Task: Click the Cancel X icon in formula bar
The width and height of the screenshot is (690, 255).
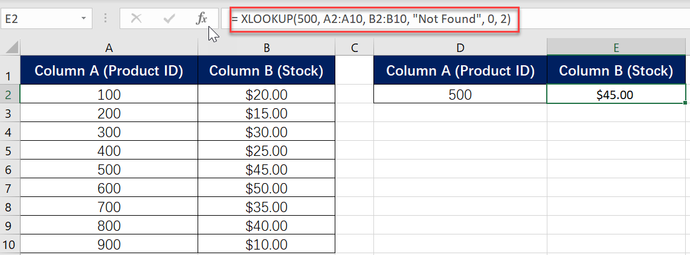Action: (x=137, y=19)
